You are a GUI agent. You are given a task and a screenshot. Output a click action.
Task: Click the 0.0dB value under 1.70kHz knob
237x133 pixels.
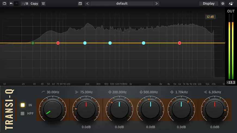coord(181,127)
